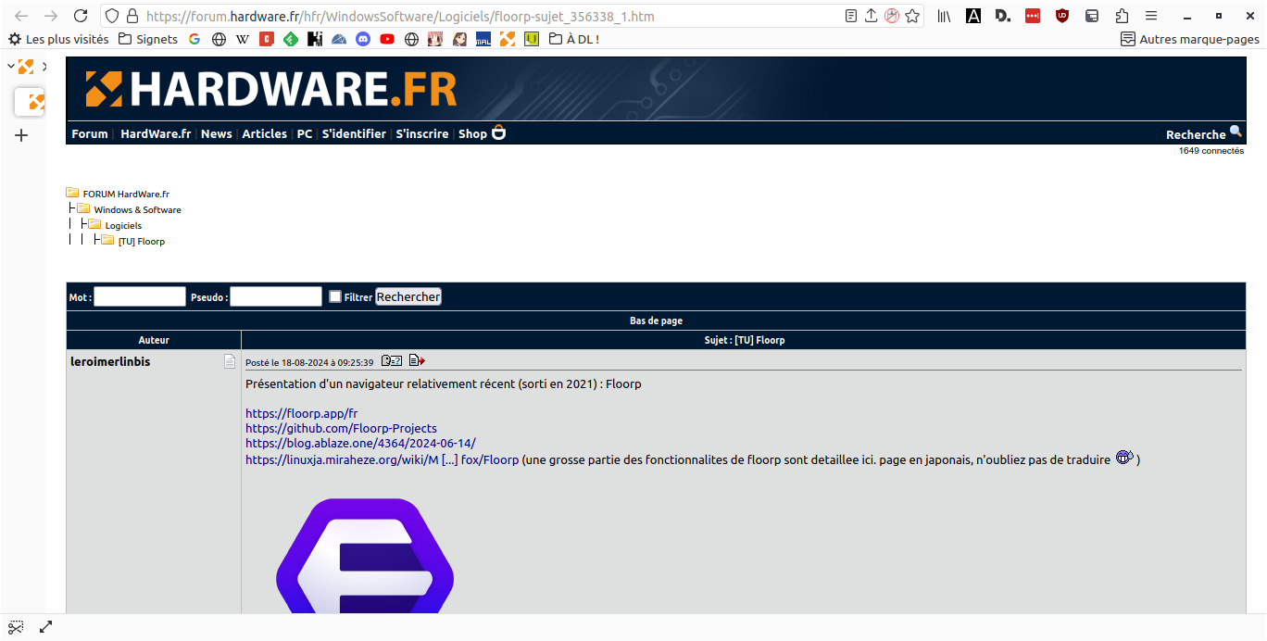Viewport: 1267px width, 641px height.
Task: Open '[TU] Floorp' breadcrumb
Action: [x=142, y=241]
